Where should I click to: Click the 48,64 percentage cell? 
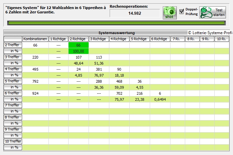pos(79,63)
